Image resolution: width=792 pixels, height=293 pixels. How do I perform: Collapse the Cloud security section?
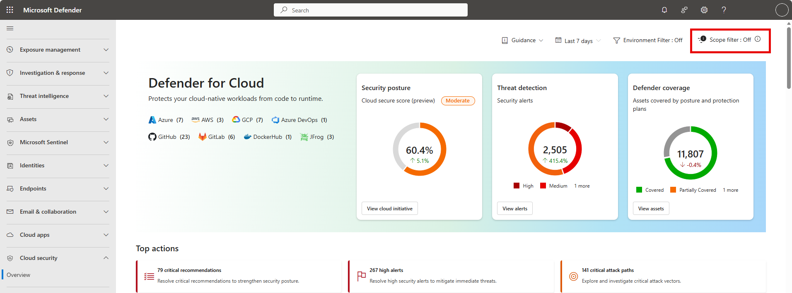(x=58, y=258)
